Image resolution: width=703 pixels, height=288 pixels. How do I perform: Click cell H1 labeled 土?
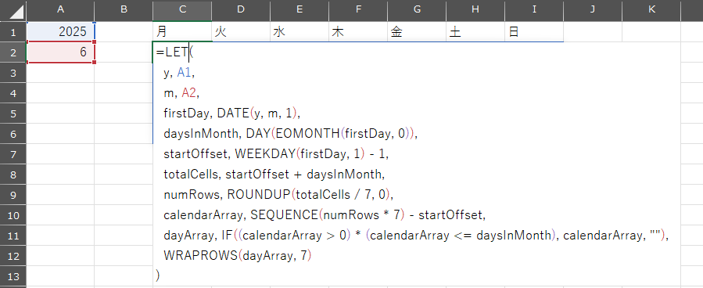click(475, 32)
